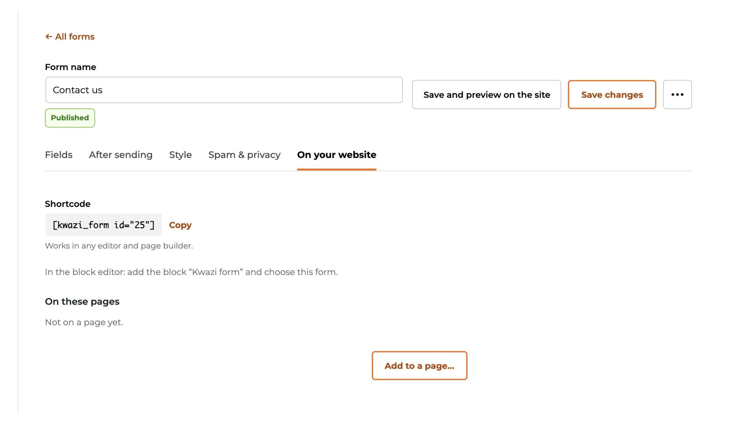
Task: Click the On these pages heading
Action: click(82, 302)
